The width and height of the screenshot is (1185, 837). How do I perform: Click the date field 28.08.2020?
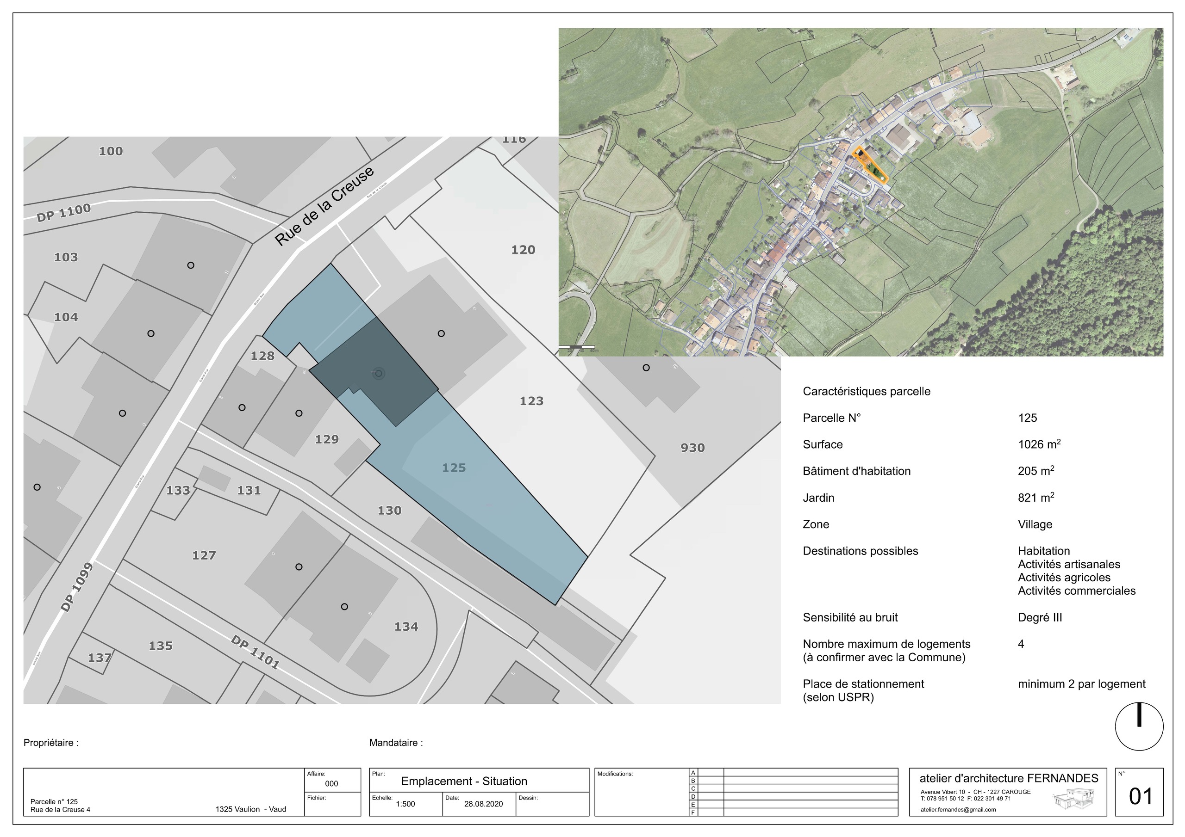click(x=483, y=804)
